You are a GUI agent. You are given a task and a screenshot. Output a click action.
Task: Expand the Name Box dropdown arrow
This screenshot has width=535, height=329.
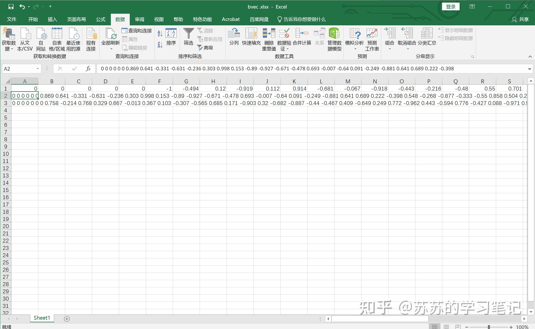click(x=38, y=69)
